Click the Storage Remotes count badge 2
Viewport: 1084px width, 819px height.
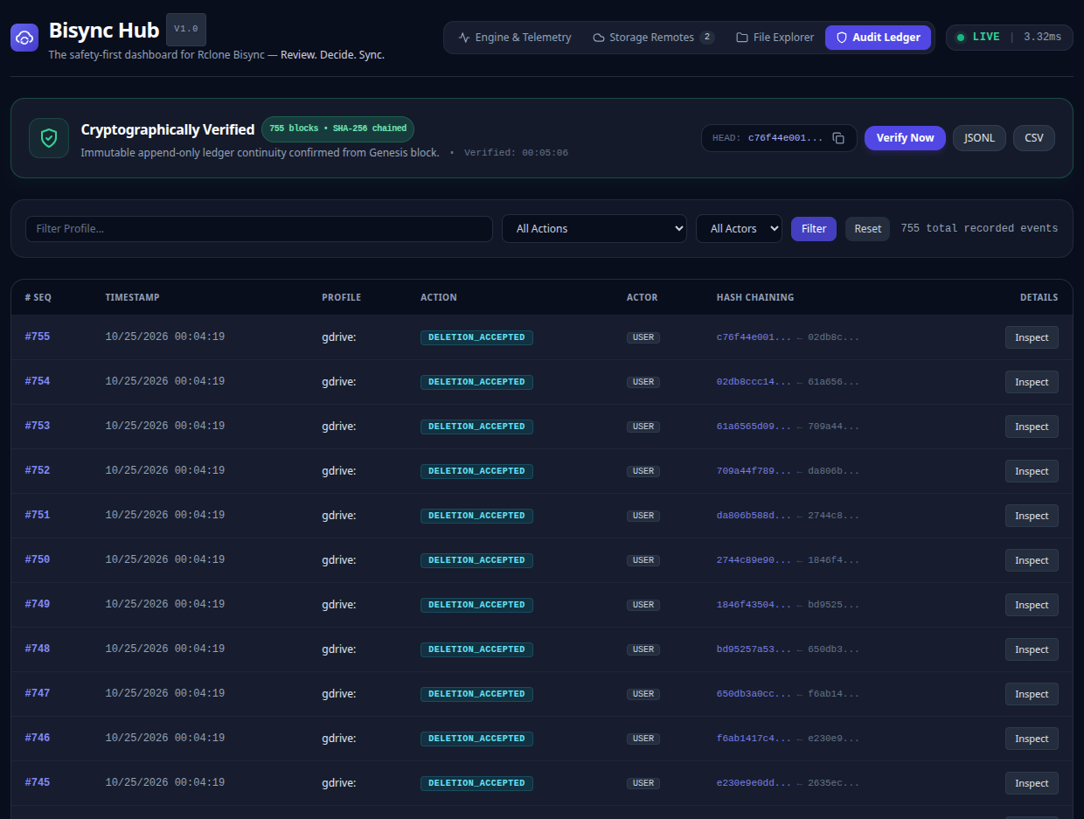click(x=707, y=38)
